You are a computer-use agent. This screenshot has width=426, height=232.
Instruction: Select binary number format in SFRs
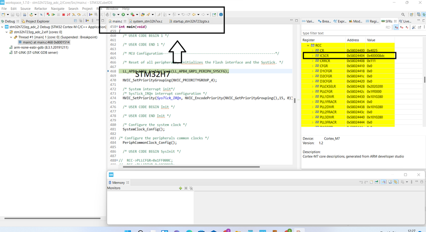click(407, 27)
